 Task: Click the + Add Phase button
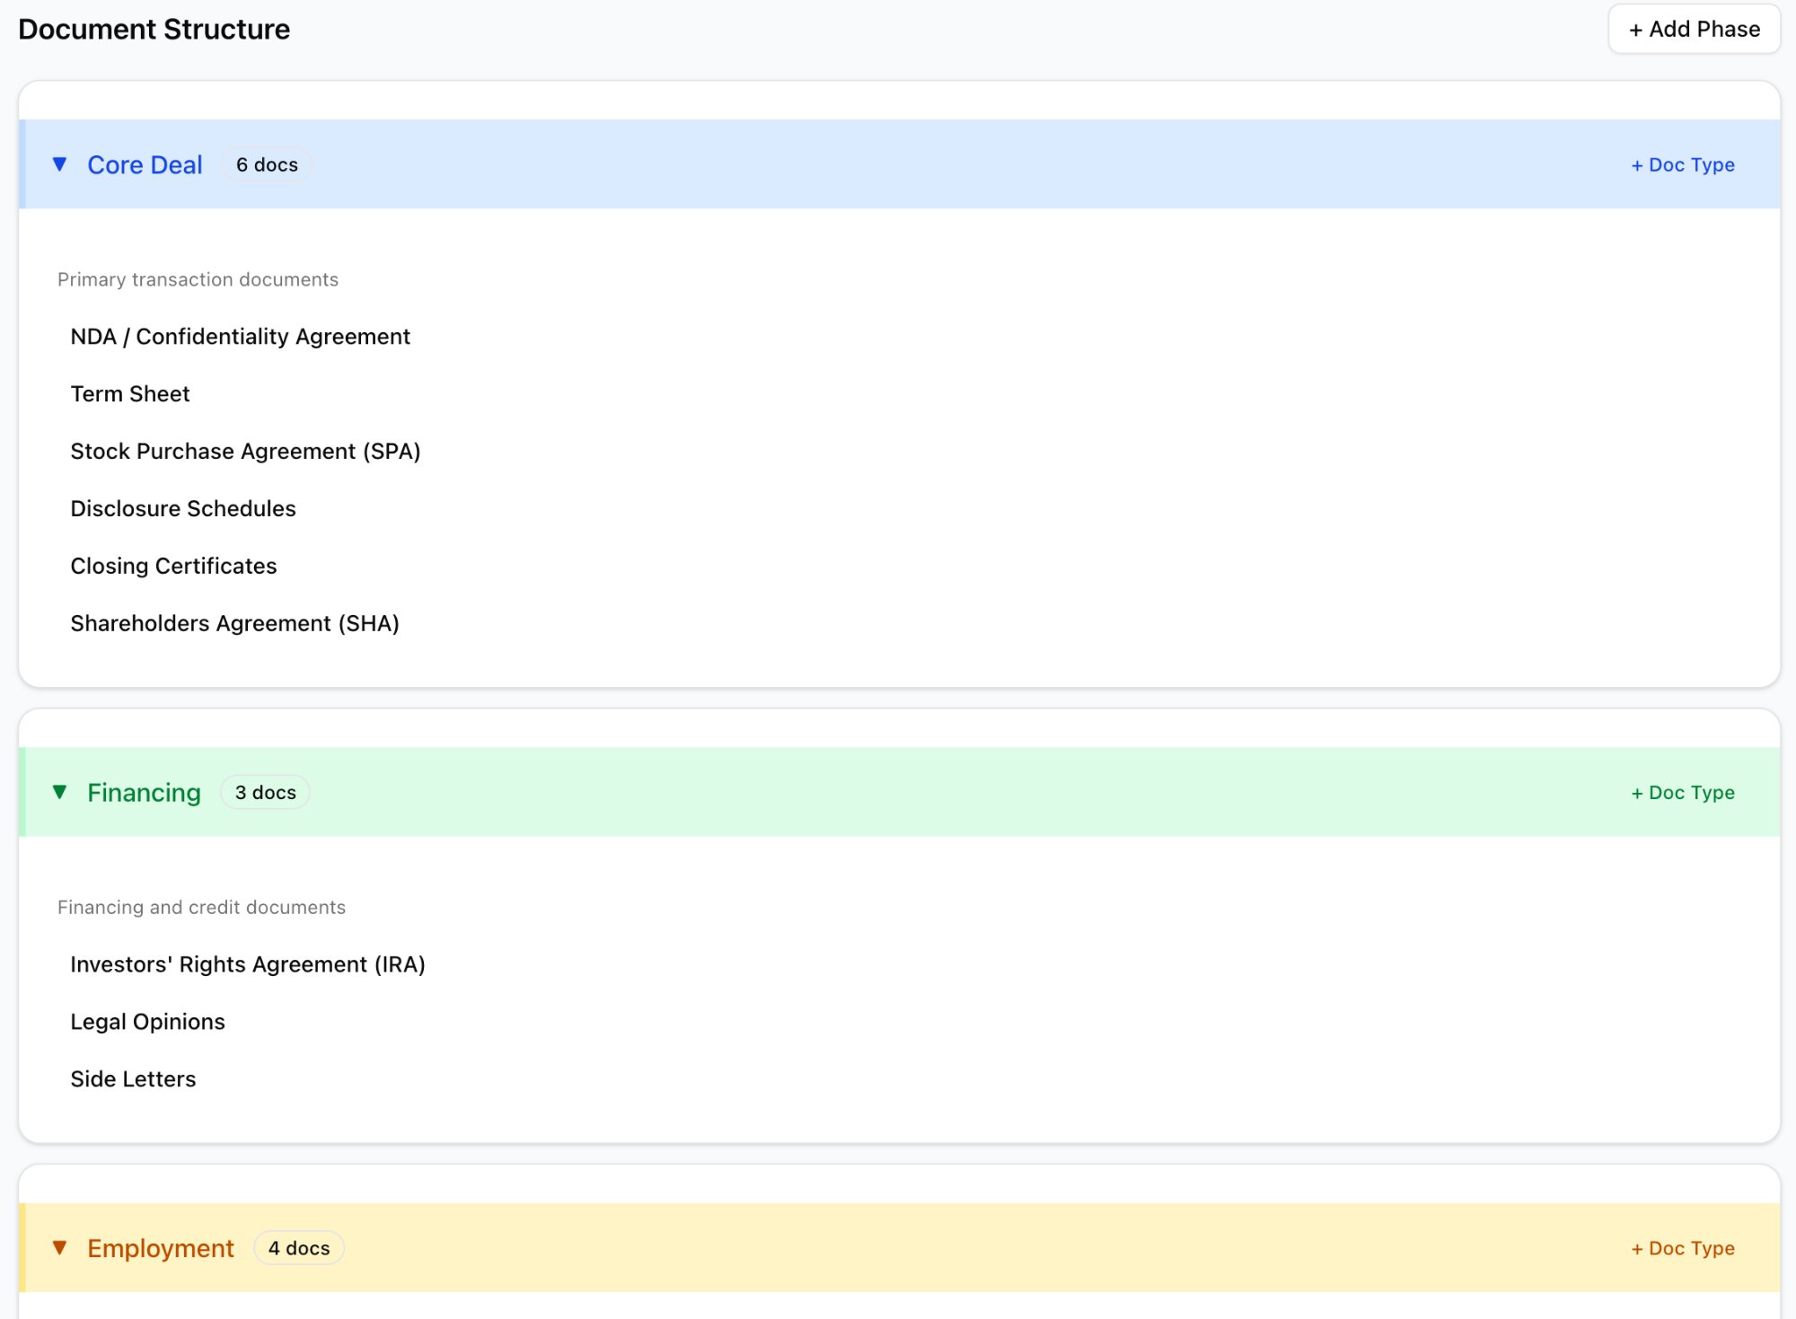point(1694,29)
